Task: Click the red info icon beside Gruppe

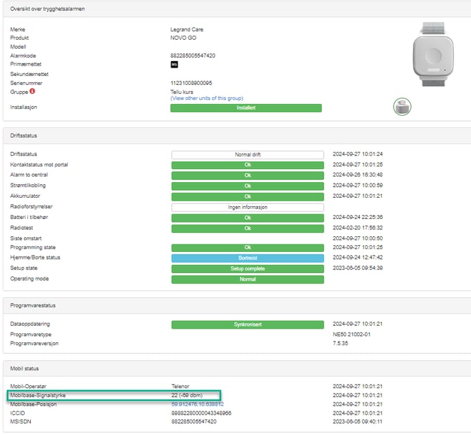Action: pyautogui.click(x=32, y=91)
